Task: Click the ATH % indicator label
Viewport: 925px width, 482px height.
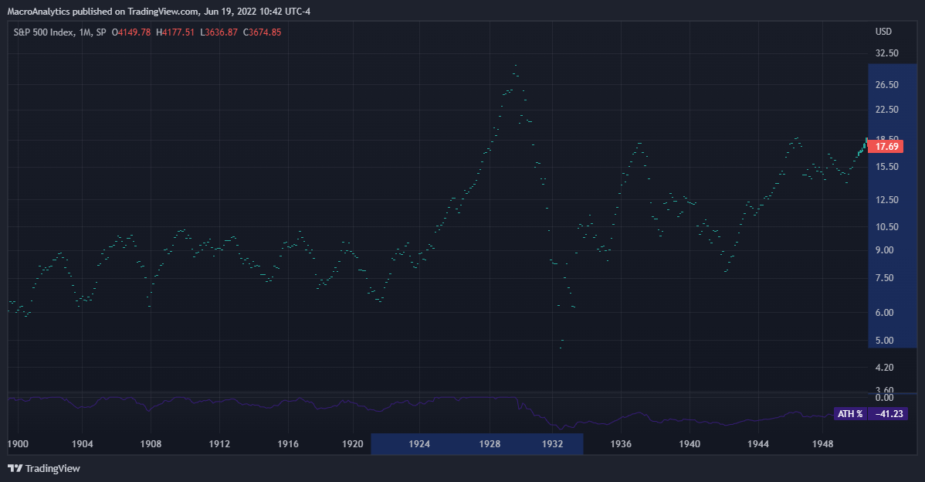Action: [850, 414]
